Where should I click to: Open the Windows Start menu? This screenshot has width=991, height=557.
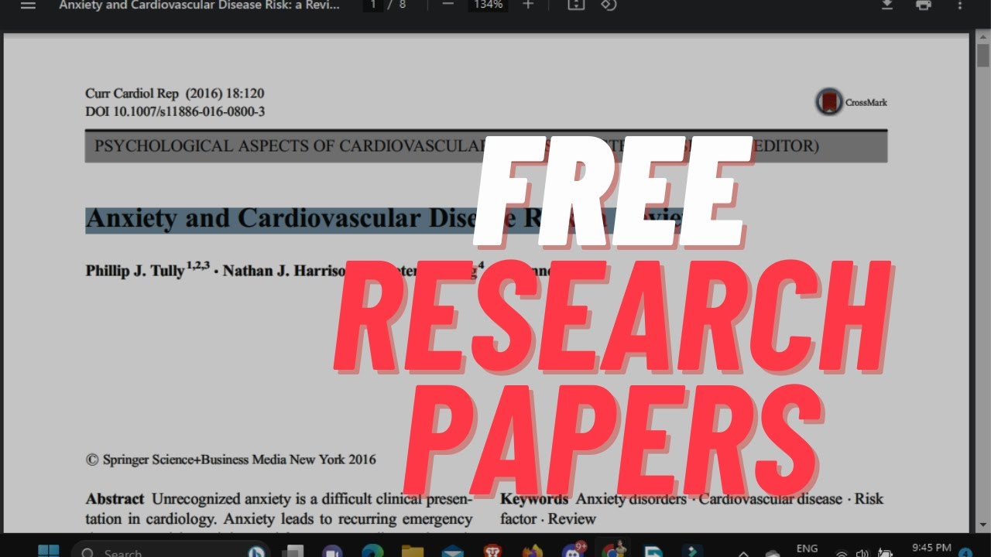(48, 551)
